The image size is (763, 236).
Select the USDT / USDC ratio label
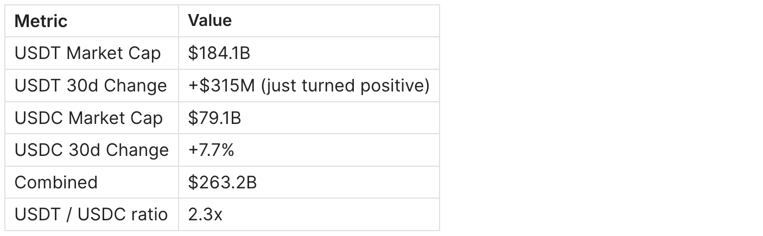(91, 214)
